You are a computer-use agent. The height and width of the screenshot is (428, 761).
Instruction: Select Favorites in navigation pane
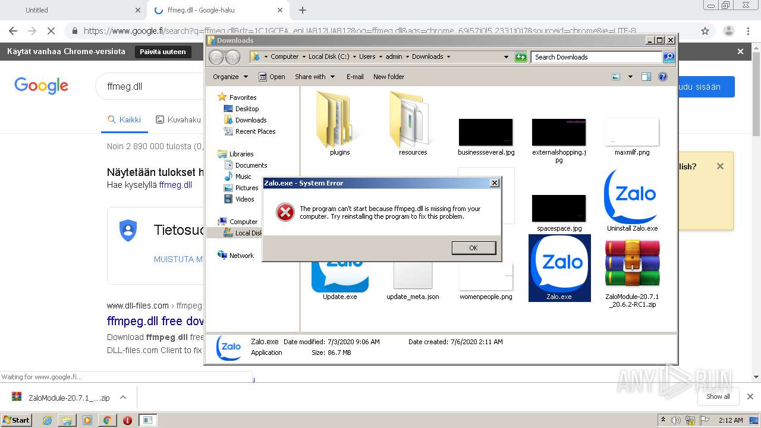(237, 97)
